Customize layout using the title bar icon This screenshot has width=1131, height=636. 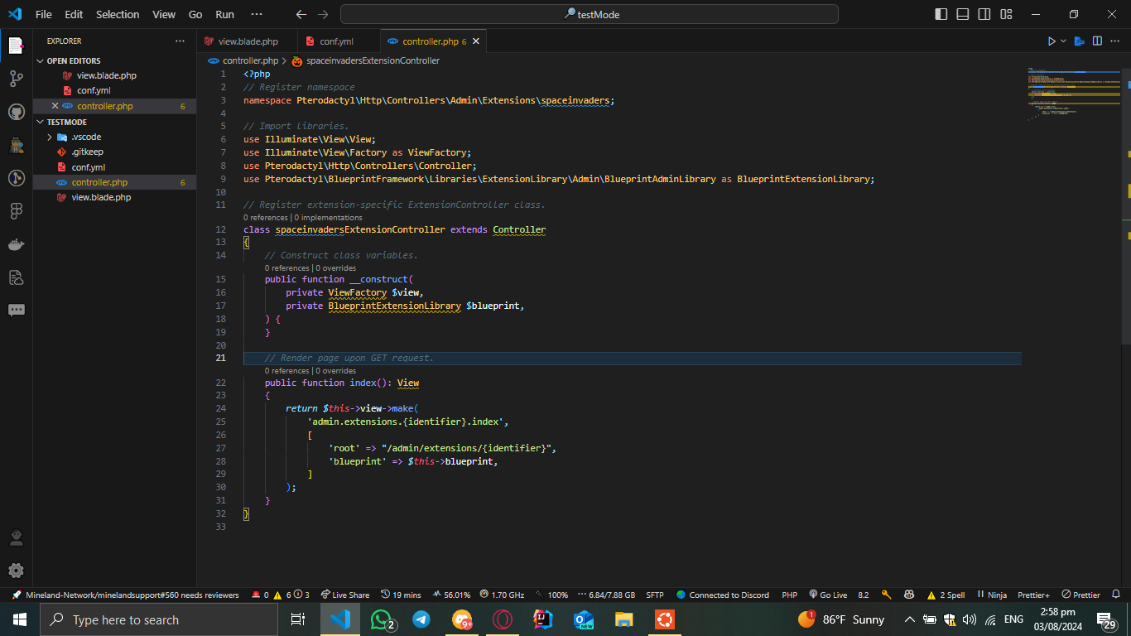coord(1006,14)
